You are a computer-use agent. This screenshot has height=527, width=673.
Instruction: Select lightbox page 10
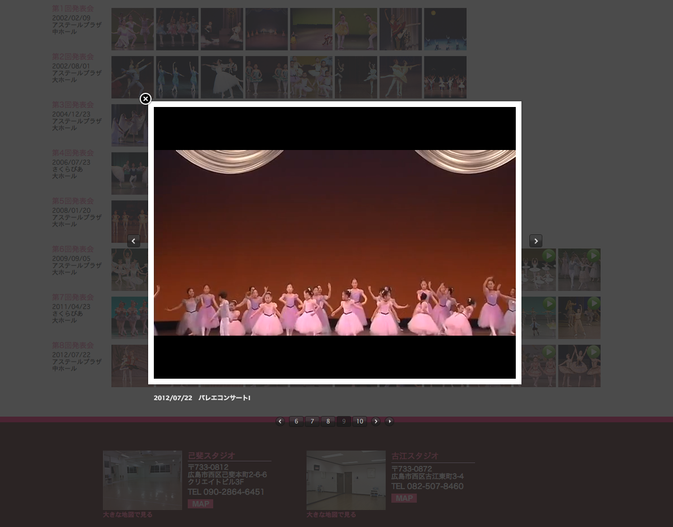tap(360, 422)
